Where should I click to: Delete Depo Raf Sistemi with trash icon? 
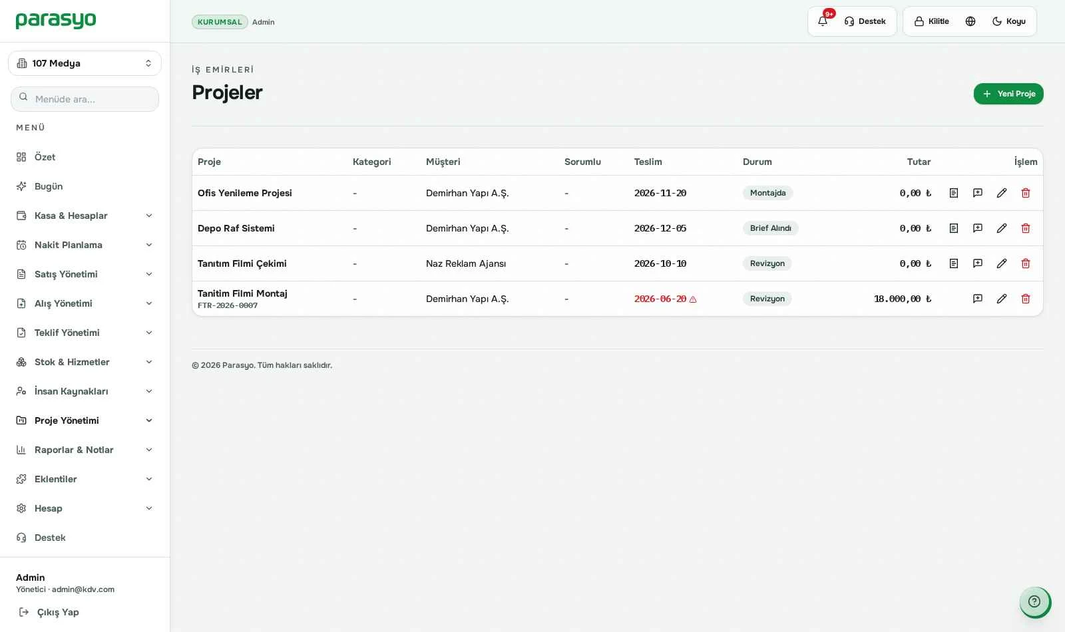click(x=1026, y=228)
